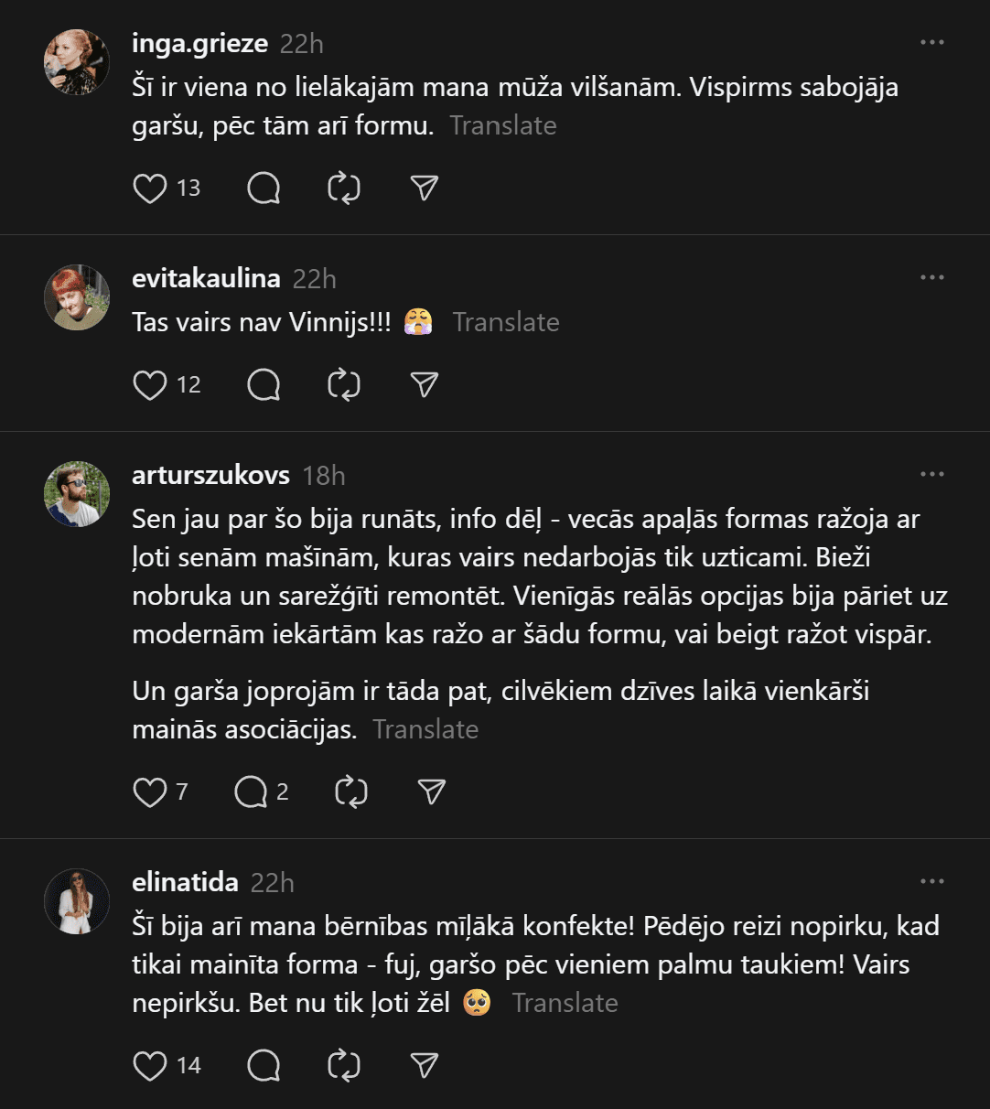
Task: Like arturszukovs's comment
Action: pyautogui.click(x=150, y=792)
